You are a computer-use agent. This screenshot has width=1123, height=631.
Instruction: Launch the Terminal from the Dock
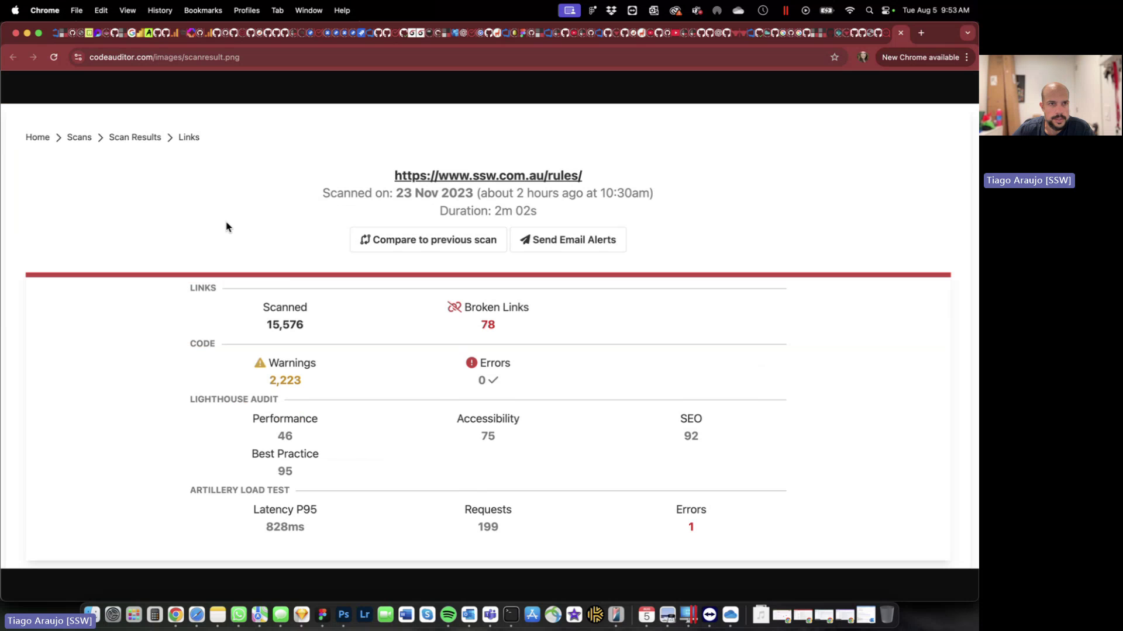pyautogui.click(x=511, y=615)
